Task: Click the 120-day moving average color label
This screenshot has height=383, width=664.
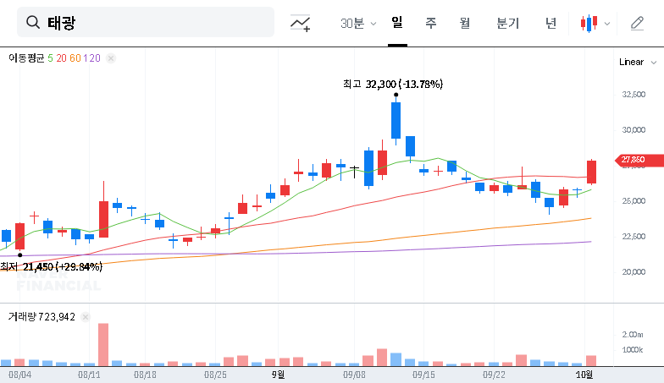Action: pos(92,58)
